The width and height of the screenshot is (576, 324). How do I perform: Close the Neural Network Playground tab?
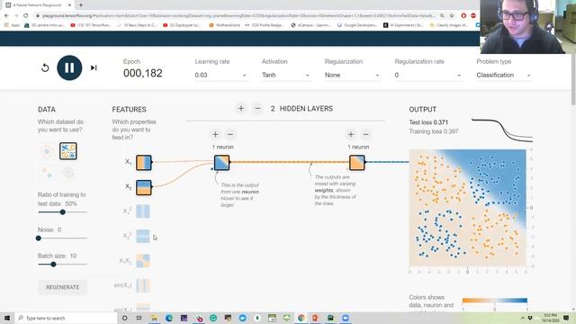[70, 5]
